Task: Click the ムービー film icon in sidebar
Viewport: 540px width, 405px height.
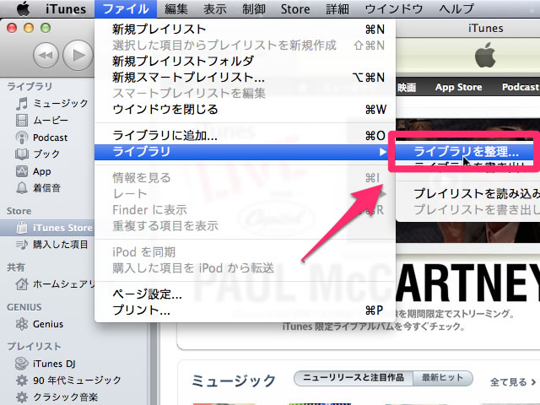Action: (22, 120)
